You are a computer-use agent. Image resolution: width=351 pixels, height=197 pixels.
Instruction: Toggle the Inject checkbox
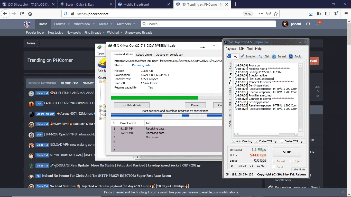click(292, 161)
